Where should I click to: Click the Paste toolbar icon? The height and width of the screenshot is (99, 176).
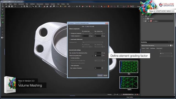click(27, 7)
